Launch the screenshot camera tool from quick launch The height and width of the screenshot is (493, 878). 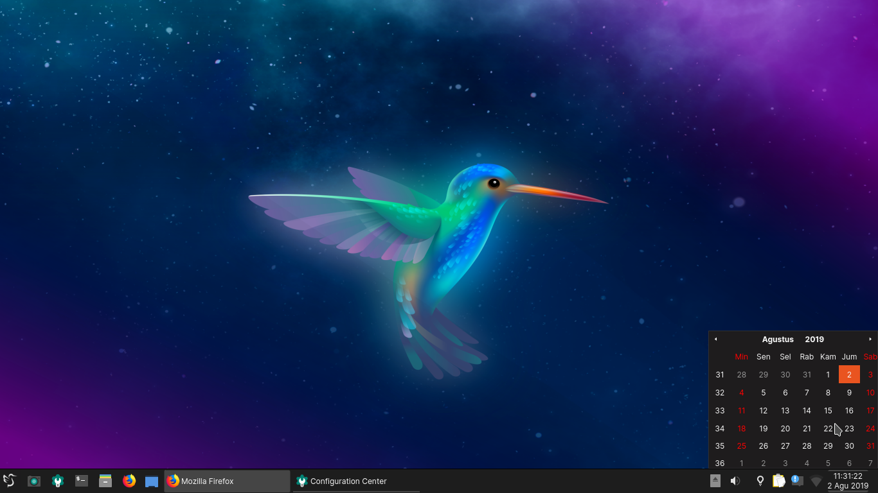coord(34,481)
